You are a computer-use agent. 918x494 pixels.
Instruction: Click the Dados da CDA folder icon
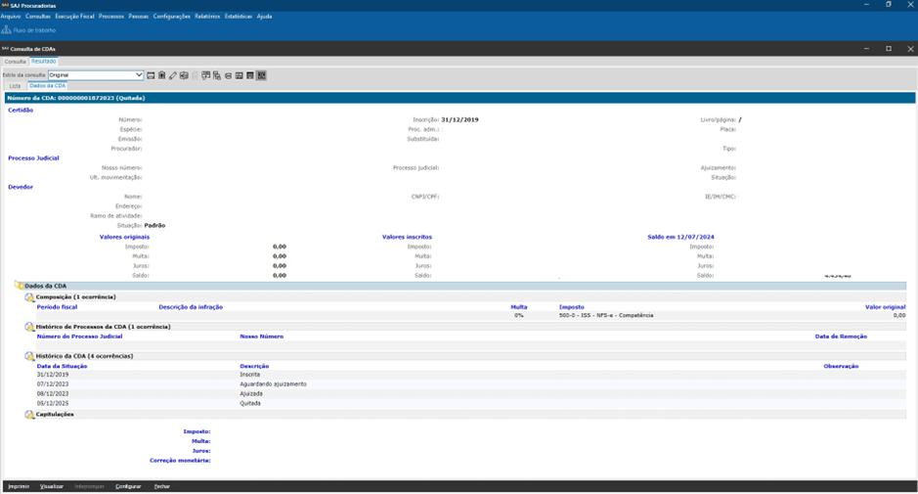(x=20, y=286)
